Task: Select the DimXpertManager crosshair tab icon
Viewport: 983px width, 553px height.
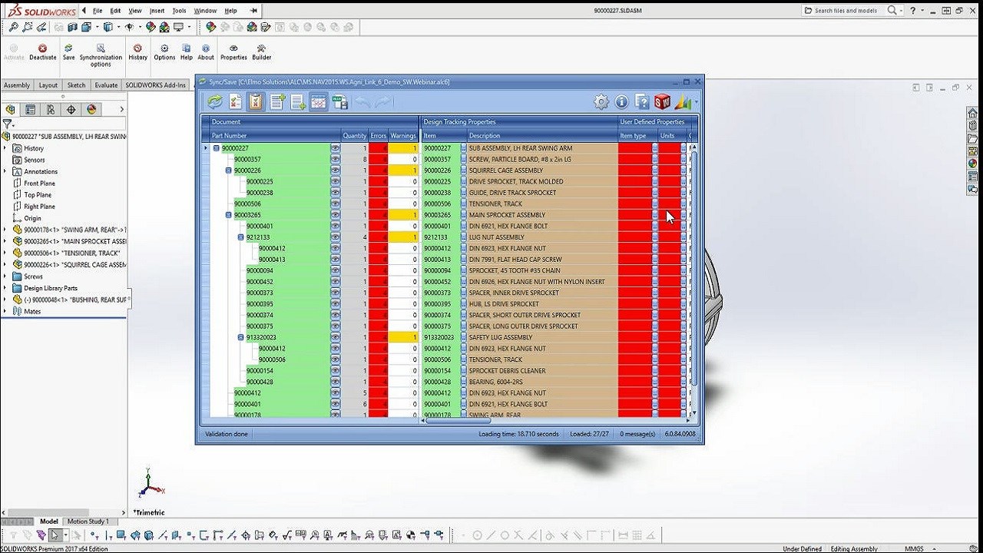Action: (71, 110)
